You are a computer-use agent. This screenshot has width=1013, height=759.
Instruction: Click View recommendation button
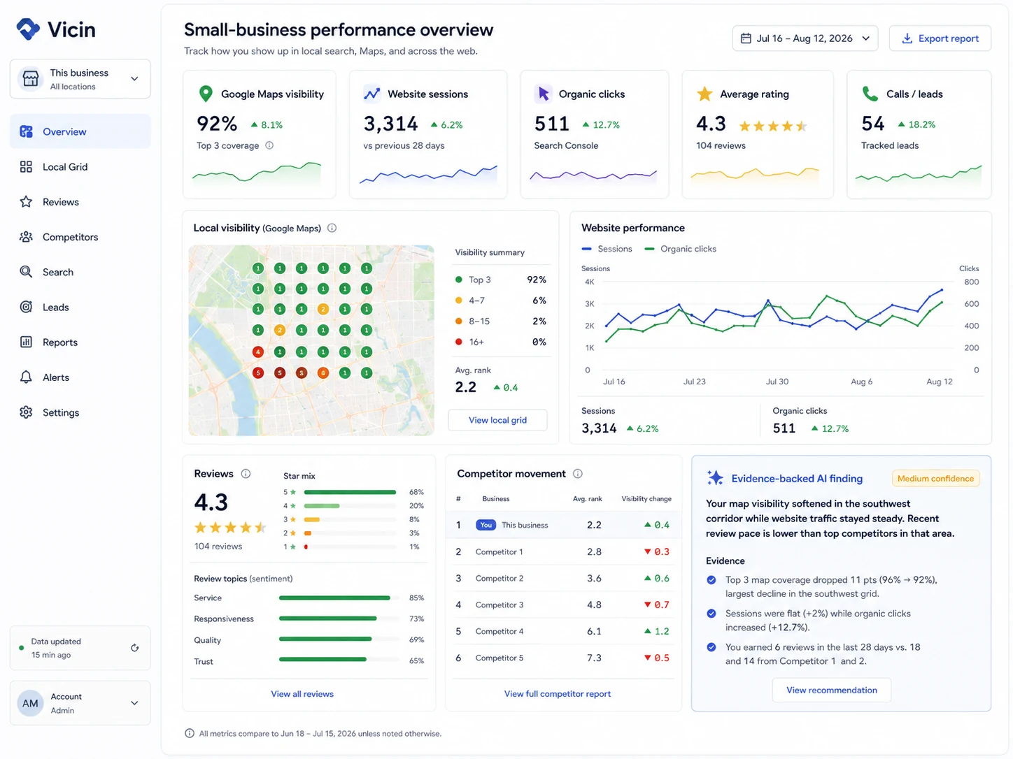831,690
